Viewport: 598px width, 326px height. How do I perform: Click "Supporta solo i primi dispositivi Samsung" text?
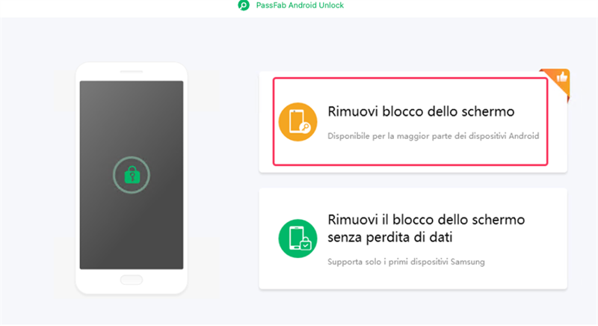[x=408, y=262]
